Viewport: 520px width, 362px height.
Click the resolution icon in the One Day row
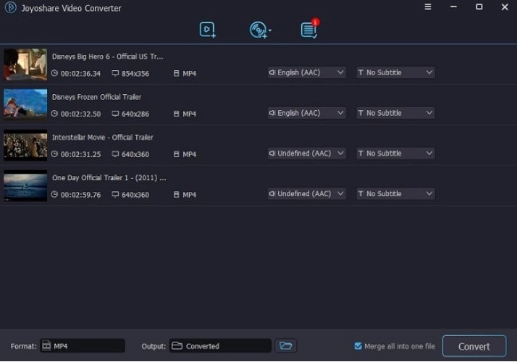(115, 194)
